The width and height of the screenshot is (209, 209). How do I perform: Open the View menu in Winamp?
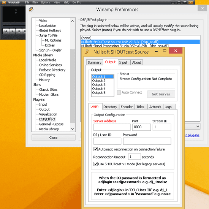[x=57, y=2]
